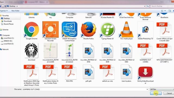Select the P2K-0701 PDF file
Viewport: 174px width, 98px height.
click(70, 72)
